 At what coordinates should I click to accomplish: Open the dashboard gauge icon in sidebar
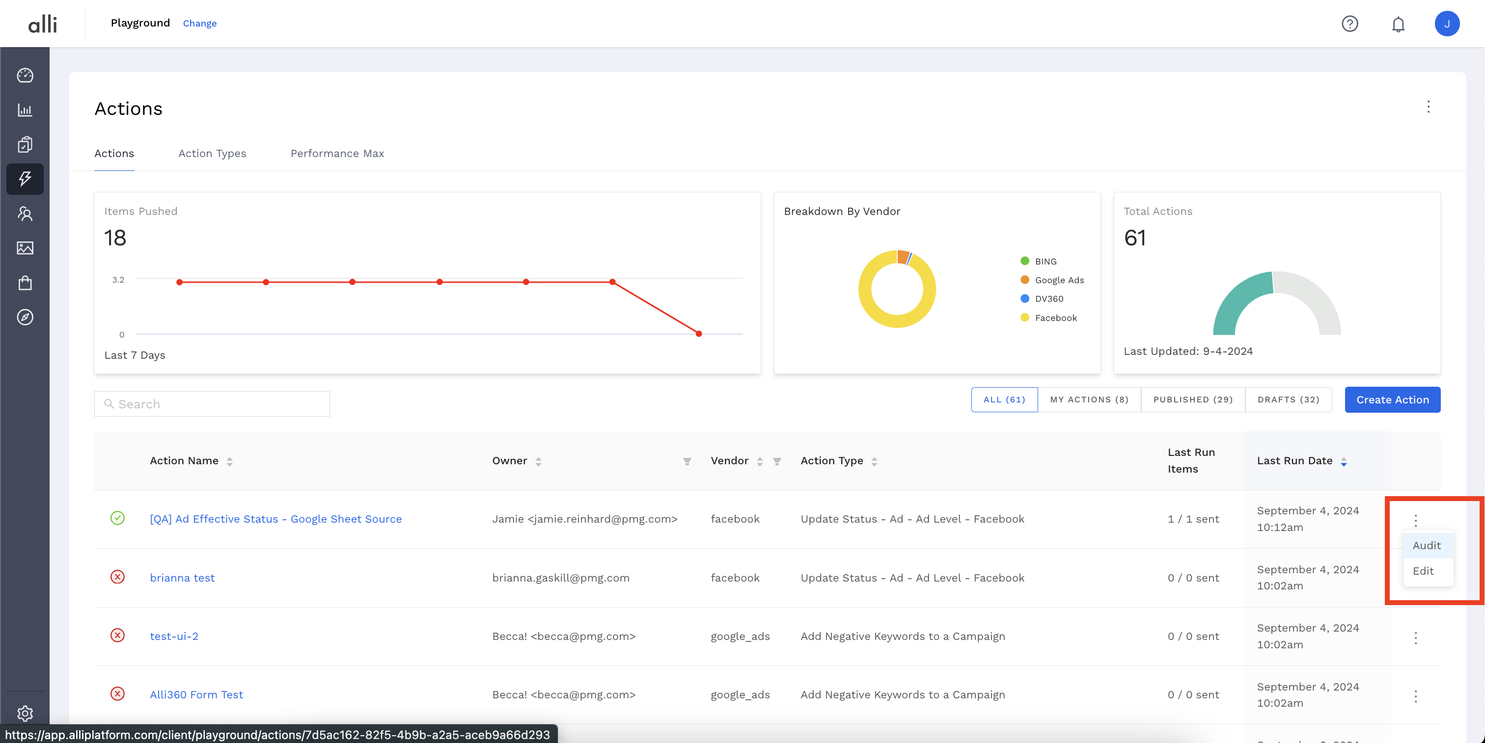point(25,76)
